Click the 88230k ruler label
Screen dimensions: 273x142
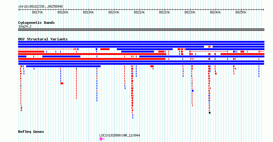[x=190, y=12]
